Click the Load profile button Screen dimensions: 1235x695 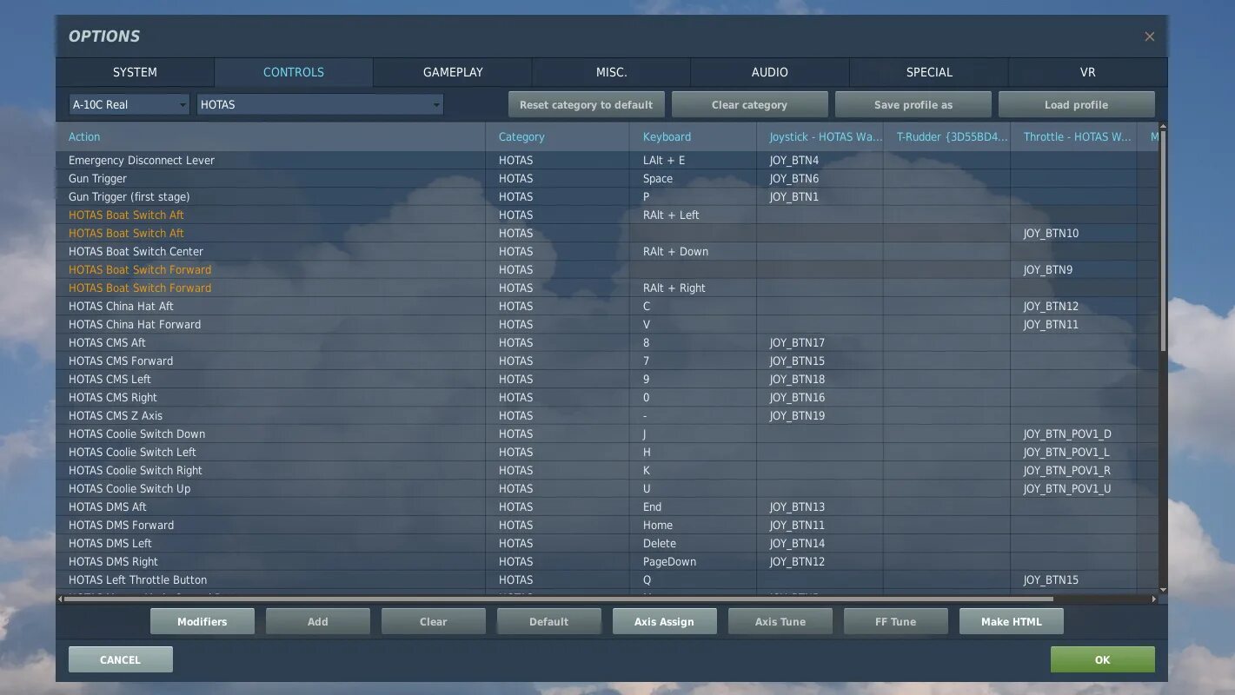click(x=1076, y=104)
